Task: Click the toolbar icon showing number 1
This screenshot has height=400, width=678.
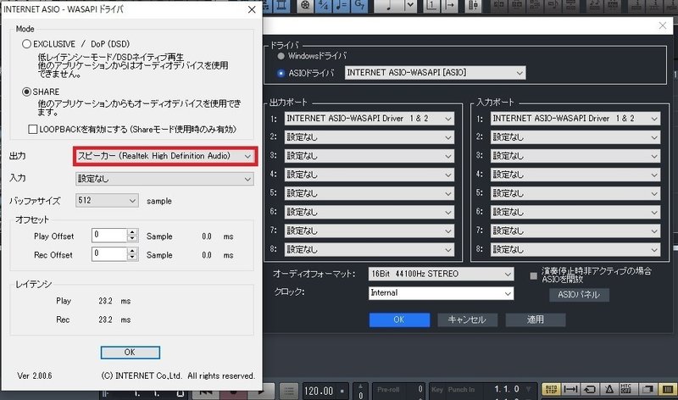Action: (431, 5)
